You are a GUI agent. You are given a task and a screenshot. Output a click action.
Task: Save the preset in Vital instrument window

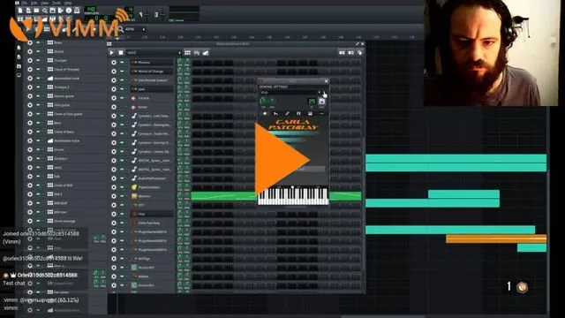click(321, 102)
